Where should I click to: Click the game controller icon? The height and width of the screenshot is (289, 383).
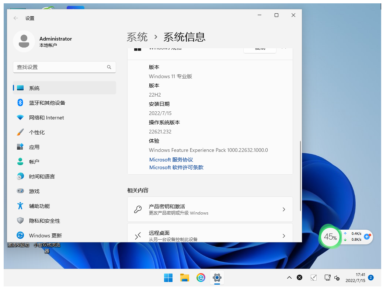coord(20,191)
